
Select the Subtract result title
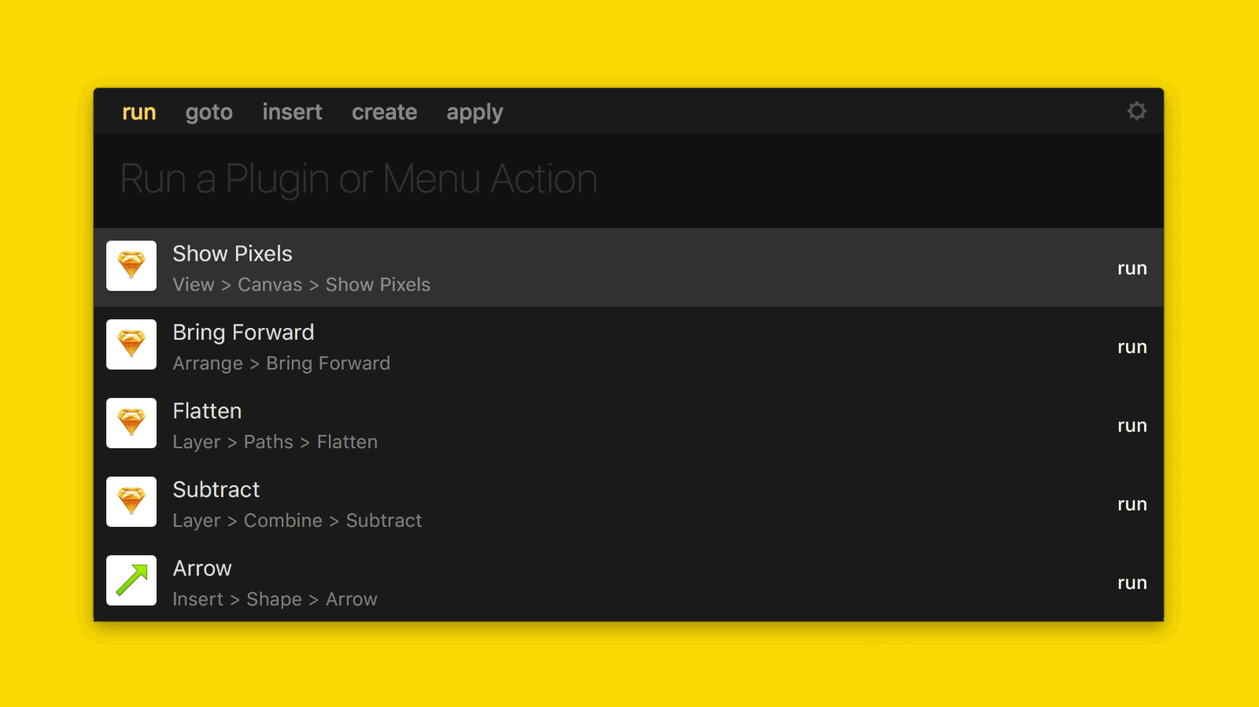(x=216, y=489)
